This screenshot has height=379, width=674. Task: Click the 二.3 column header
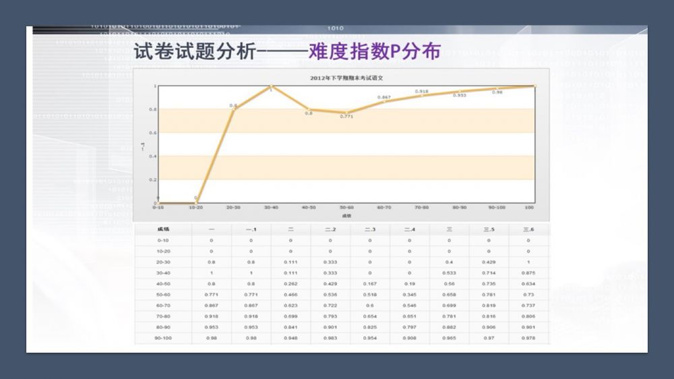(x=370, y=229)
